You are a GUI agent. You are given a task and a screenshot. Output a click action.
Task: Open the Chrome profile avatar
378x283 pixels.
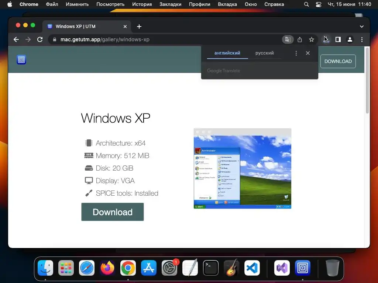(350, 39)
